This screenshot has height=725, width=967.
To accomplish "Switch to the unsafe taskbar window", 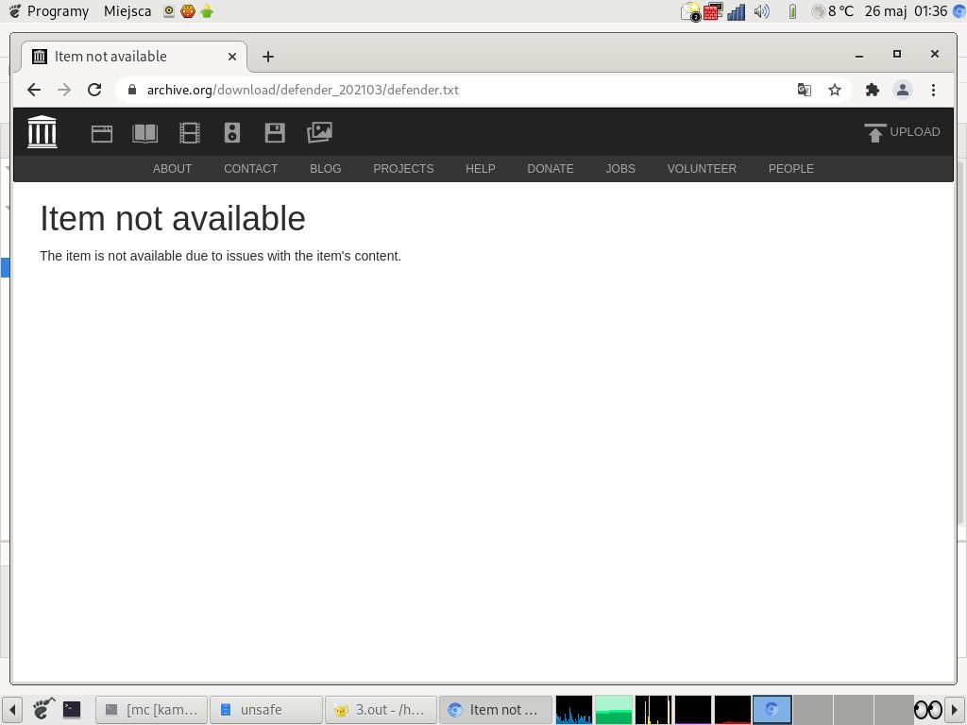I will 265,709.
